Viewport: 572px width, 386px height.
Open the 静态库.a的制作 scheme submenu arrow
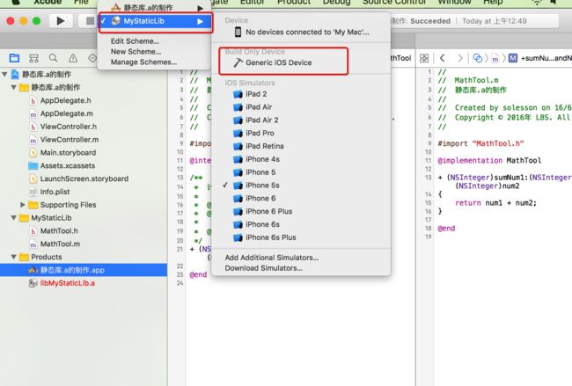201,8
